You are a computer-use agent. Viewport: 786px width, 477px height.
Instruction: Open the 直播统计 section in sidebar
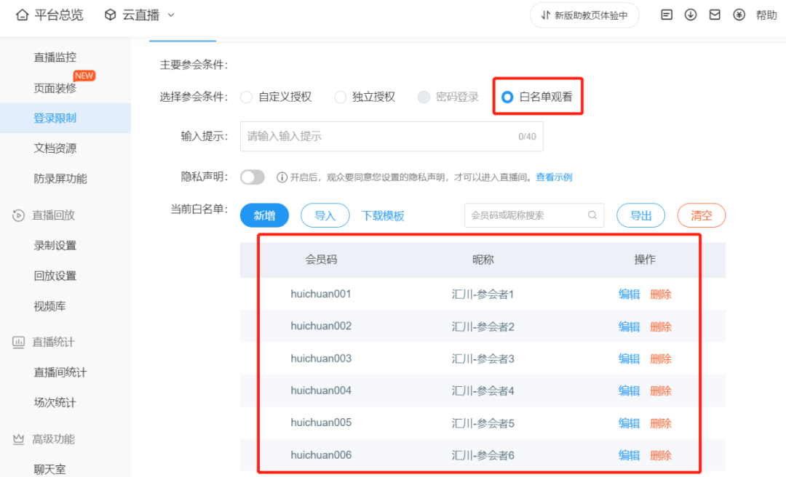pos(44,341)
